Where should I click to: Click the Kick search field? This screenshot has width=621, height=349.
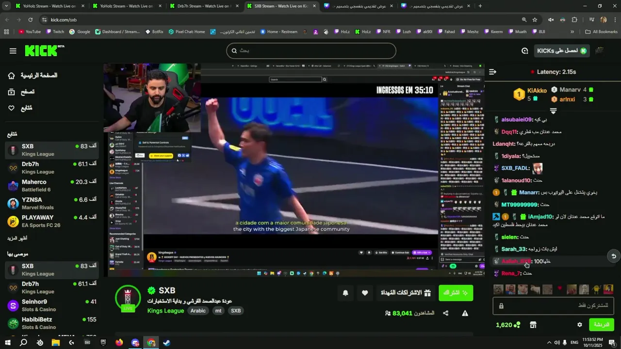pos(311,51)
